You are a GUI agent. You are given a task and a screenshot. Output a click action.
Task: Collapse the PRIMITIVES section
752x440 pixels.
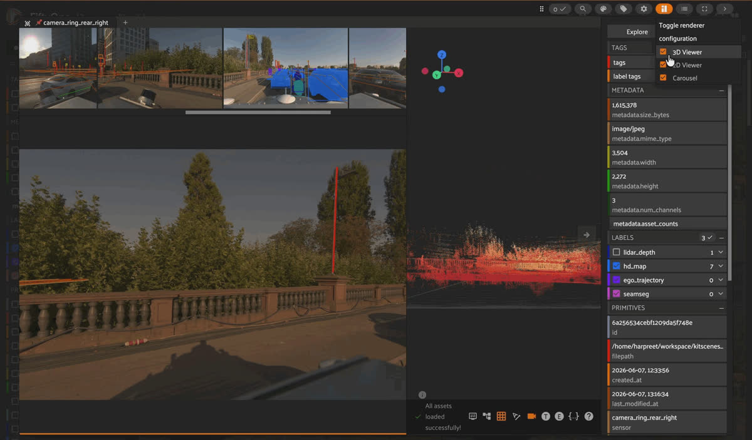tap(721, 308)
